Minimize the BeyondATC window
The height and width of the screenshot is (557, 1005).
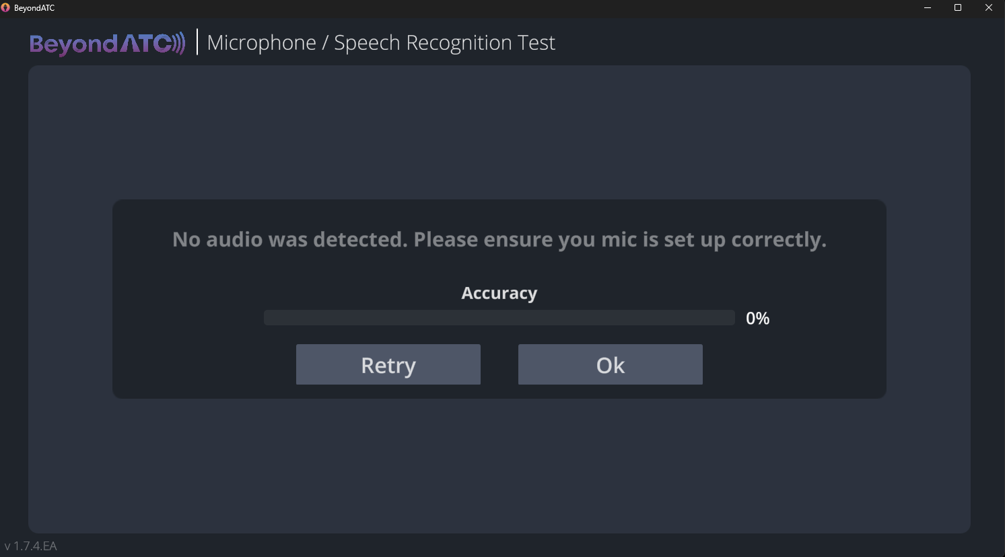[928, 7]
